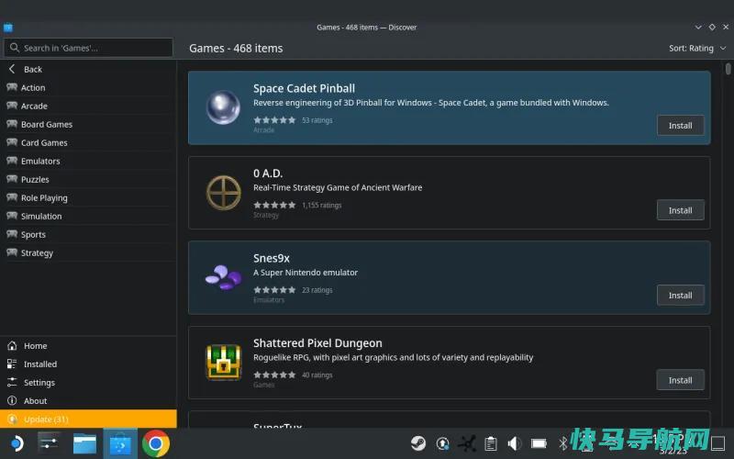Open the Dolphin file manager taskbar icon
This screenshot has height=459, width=734.
(x=84, y=443)
